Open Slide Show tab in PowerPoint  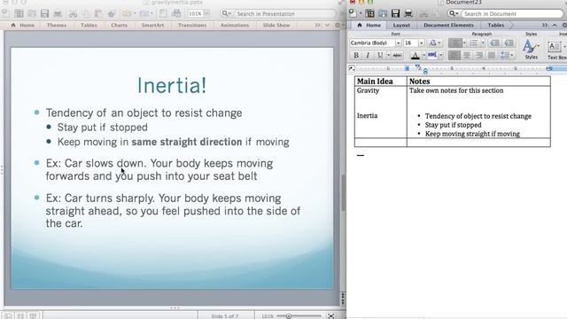(x=276, y=25)
